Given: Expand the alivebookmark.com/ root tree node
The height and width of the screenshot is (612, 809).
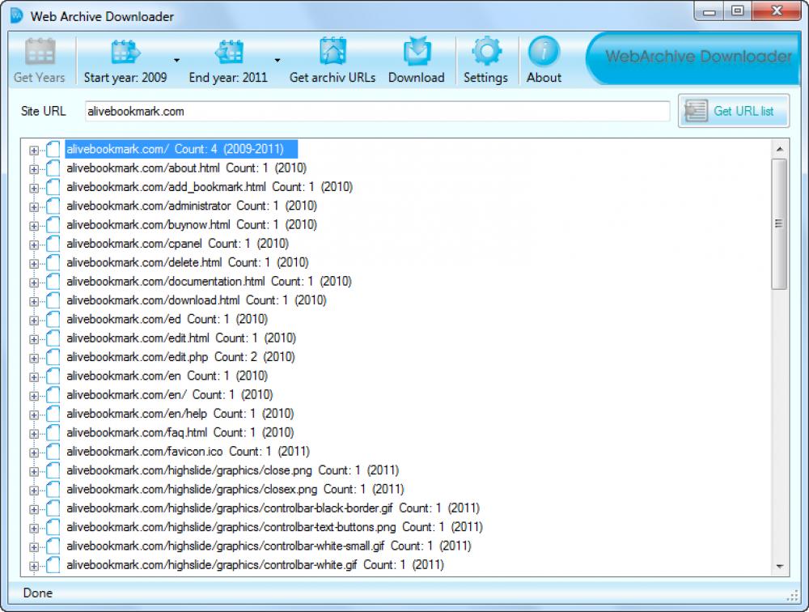Looking at the screenshot, I should pos(32,149).
